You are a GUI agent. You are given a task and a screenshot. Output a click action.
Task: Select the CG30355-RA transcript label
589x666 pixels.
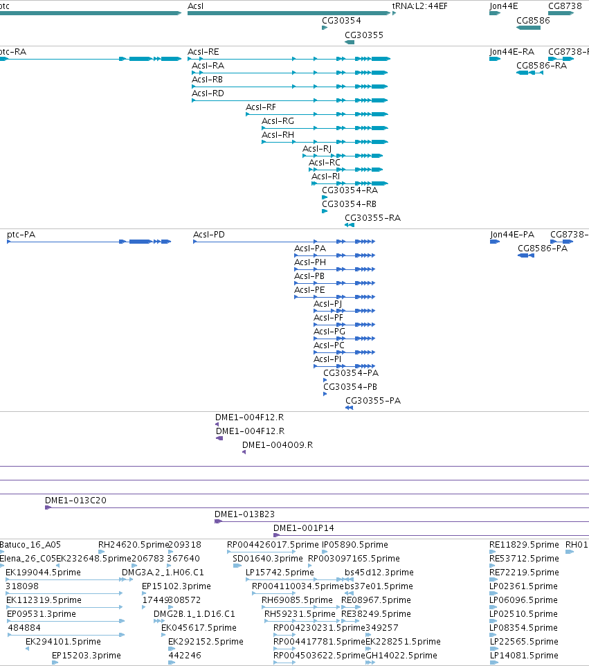coord(372,218)
